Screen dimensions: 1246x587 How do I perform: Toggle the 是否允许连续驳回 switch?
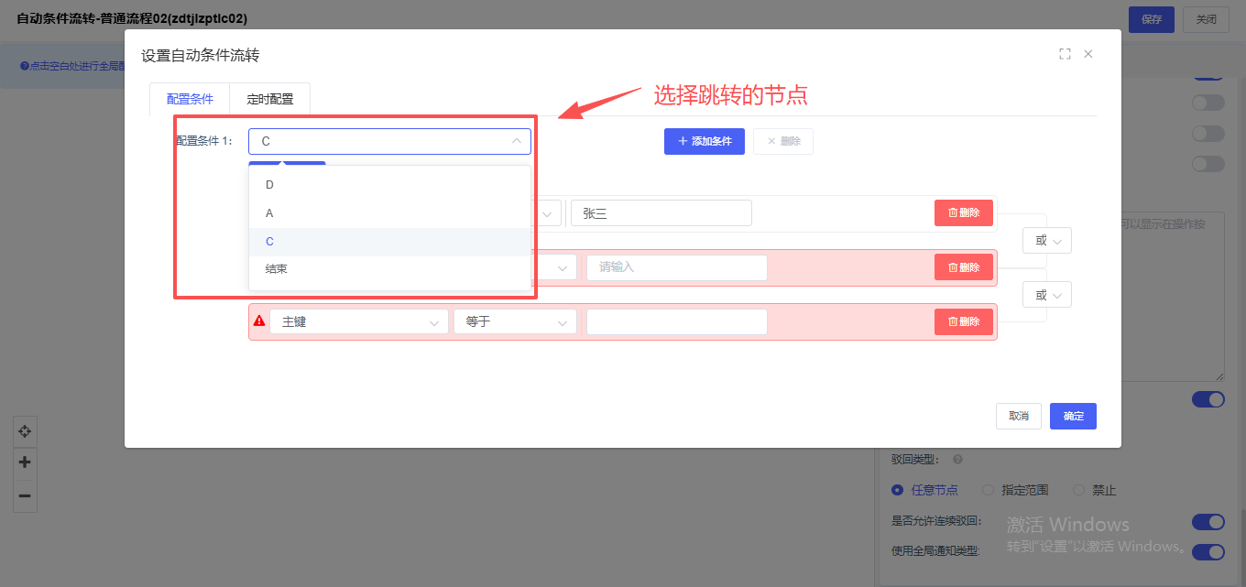1208,522
